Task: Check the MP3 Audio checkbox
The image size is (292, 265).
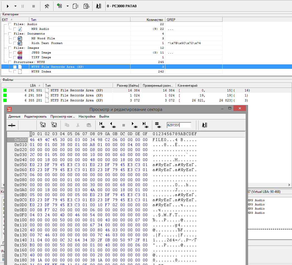Action: click(15, 29)
